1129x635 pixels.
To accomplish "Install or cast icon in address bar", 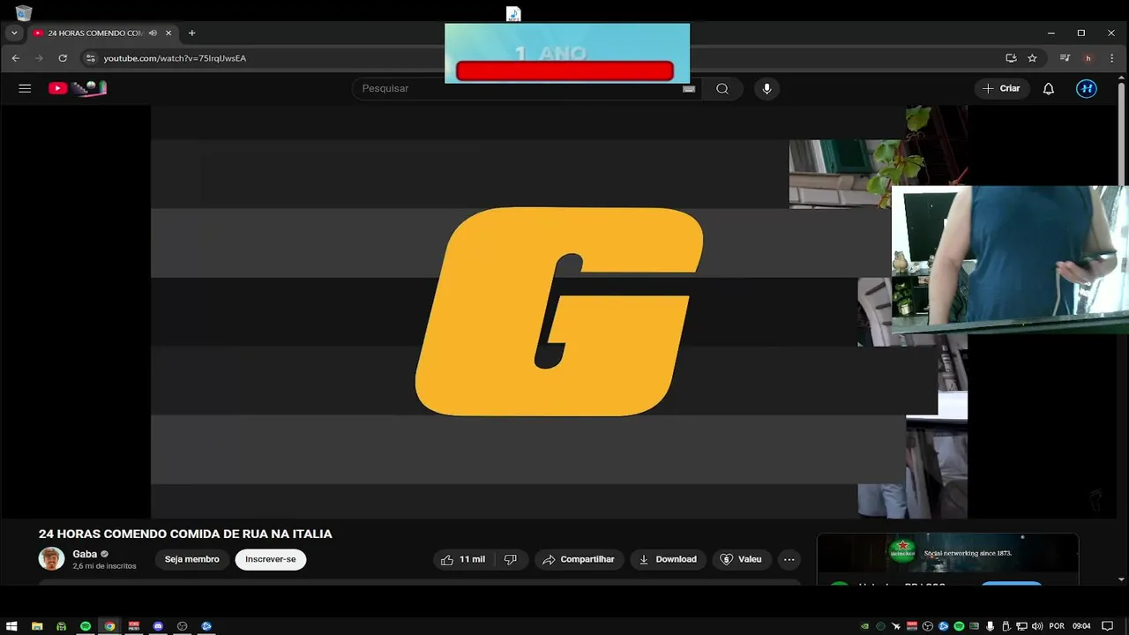I will [1011, 58].
